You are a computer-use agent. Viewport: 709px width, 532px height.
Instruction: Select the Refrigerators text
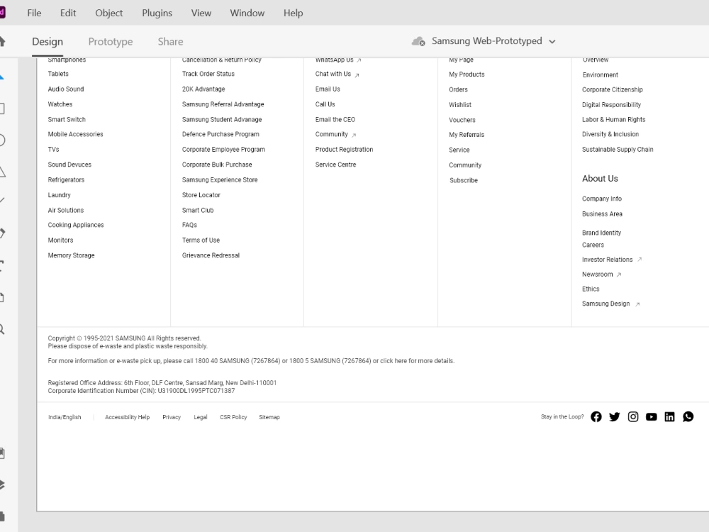pyautogui.click(x=66, y=179)
